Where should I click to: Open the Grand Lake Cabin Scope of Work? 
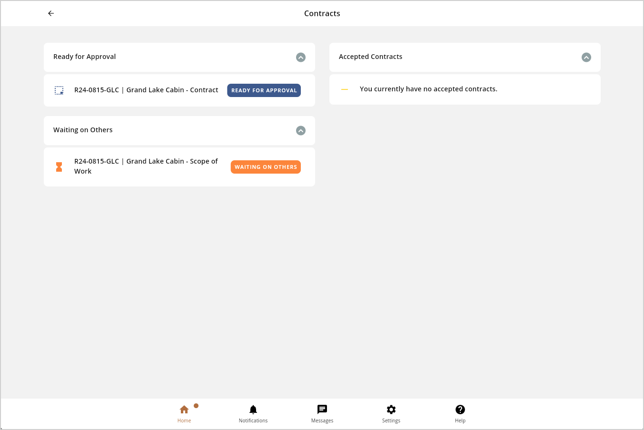[146, 166]
